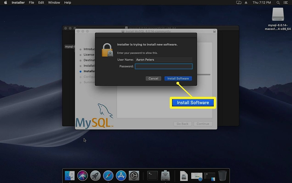The height and width of the screenshot is (183, 292).
Task: Click Go Back in MySQL installer window
Action: 182,124
